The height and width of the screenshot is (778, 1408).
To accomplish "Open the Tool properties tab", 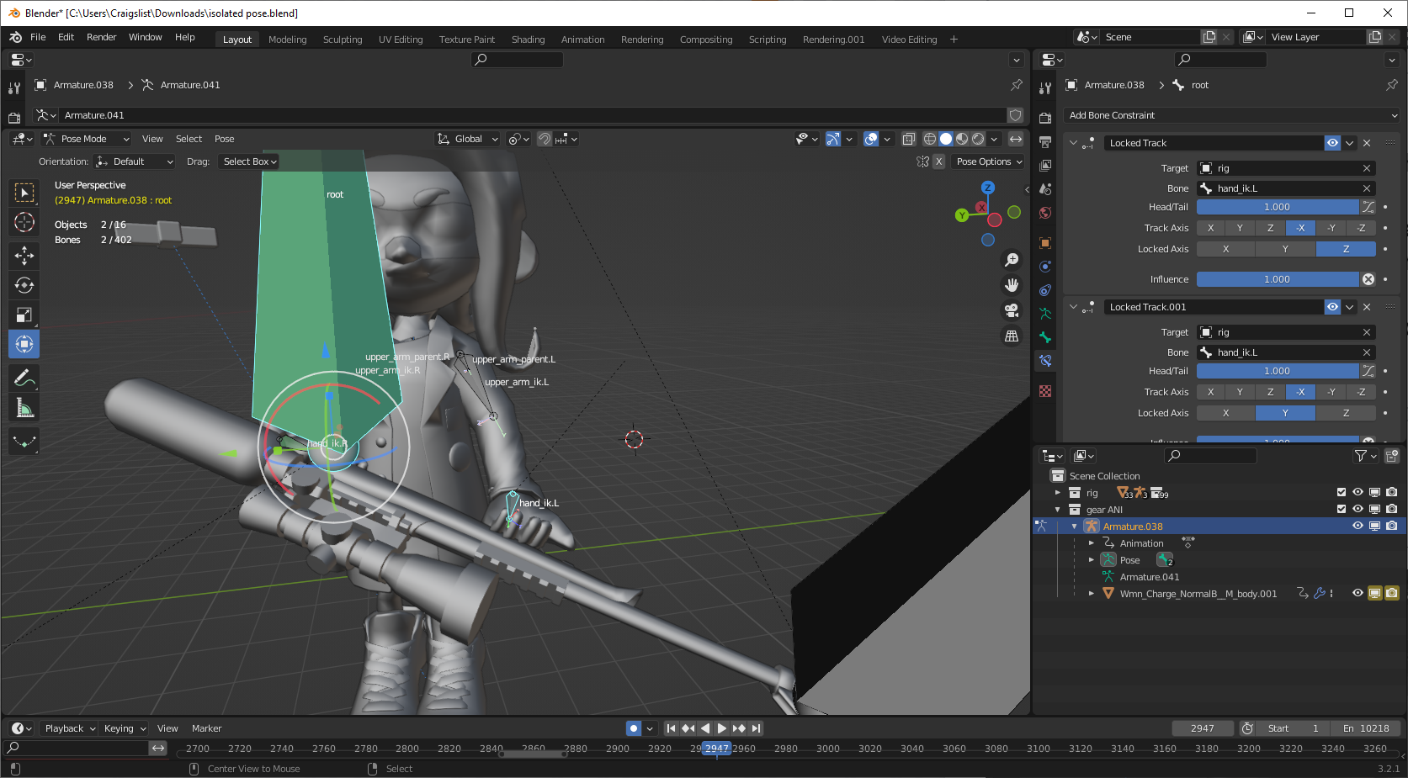I will click(1045, 87).
